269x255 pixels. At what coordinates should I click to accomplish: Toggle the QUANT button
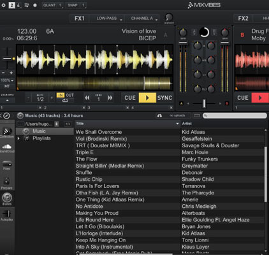[49, 5]
